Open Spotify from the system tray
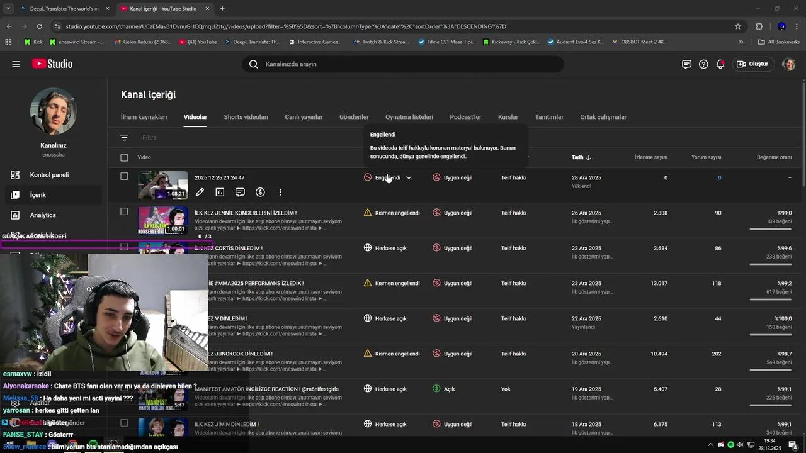Viewport: 806px width, 453px height. tap(730, 445)
